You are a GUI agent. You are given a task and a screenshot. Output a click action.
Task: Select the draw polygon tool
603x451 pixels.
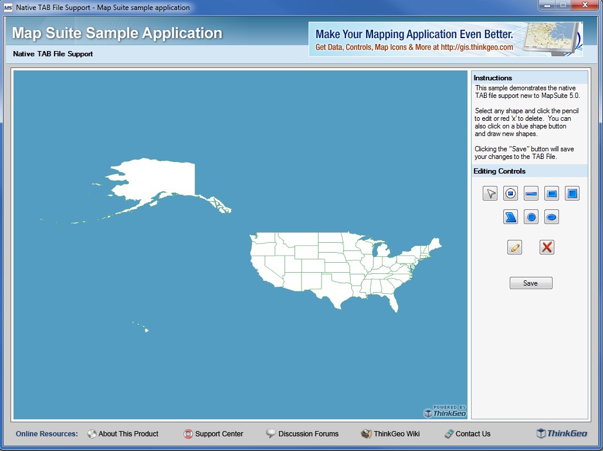point(510,216)
